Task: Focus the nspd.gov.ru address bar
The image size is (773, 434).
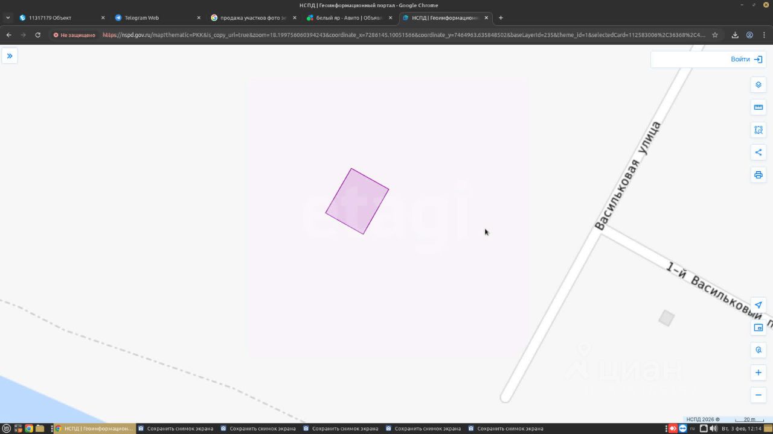Action: pos(403,35)
